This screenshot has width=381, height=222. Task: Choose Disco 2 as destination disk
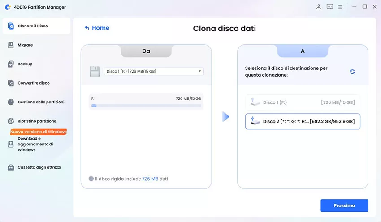tap(303, 121)
